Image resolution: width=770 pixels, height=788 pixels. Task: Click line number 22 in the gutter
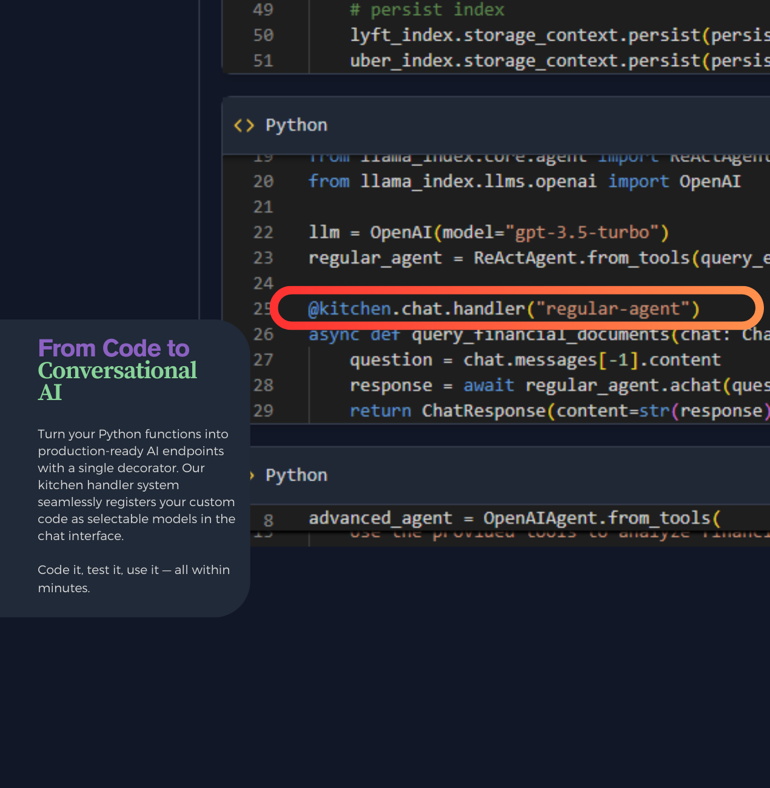[x=263, y=232]
